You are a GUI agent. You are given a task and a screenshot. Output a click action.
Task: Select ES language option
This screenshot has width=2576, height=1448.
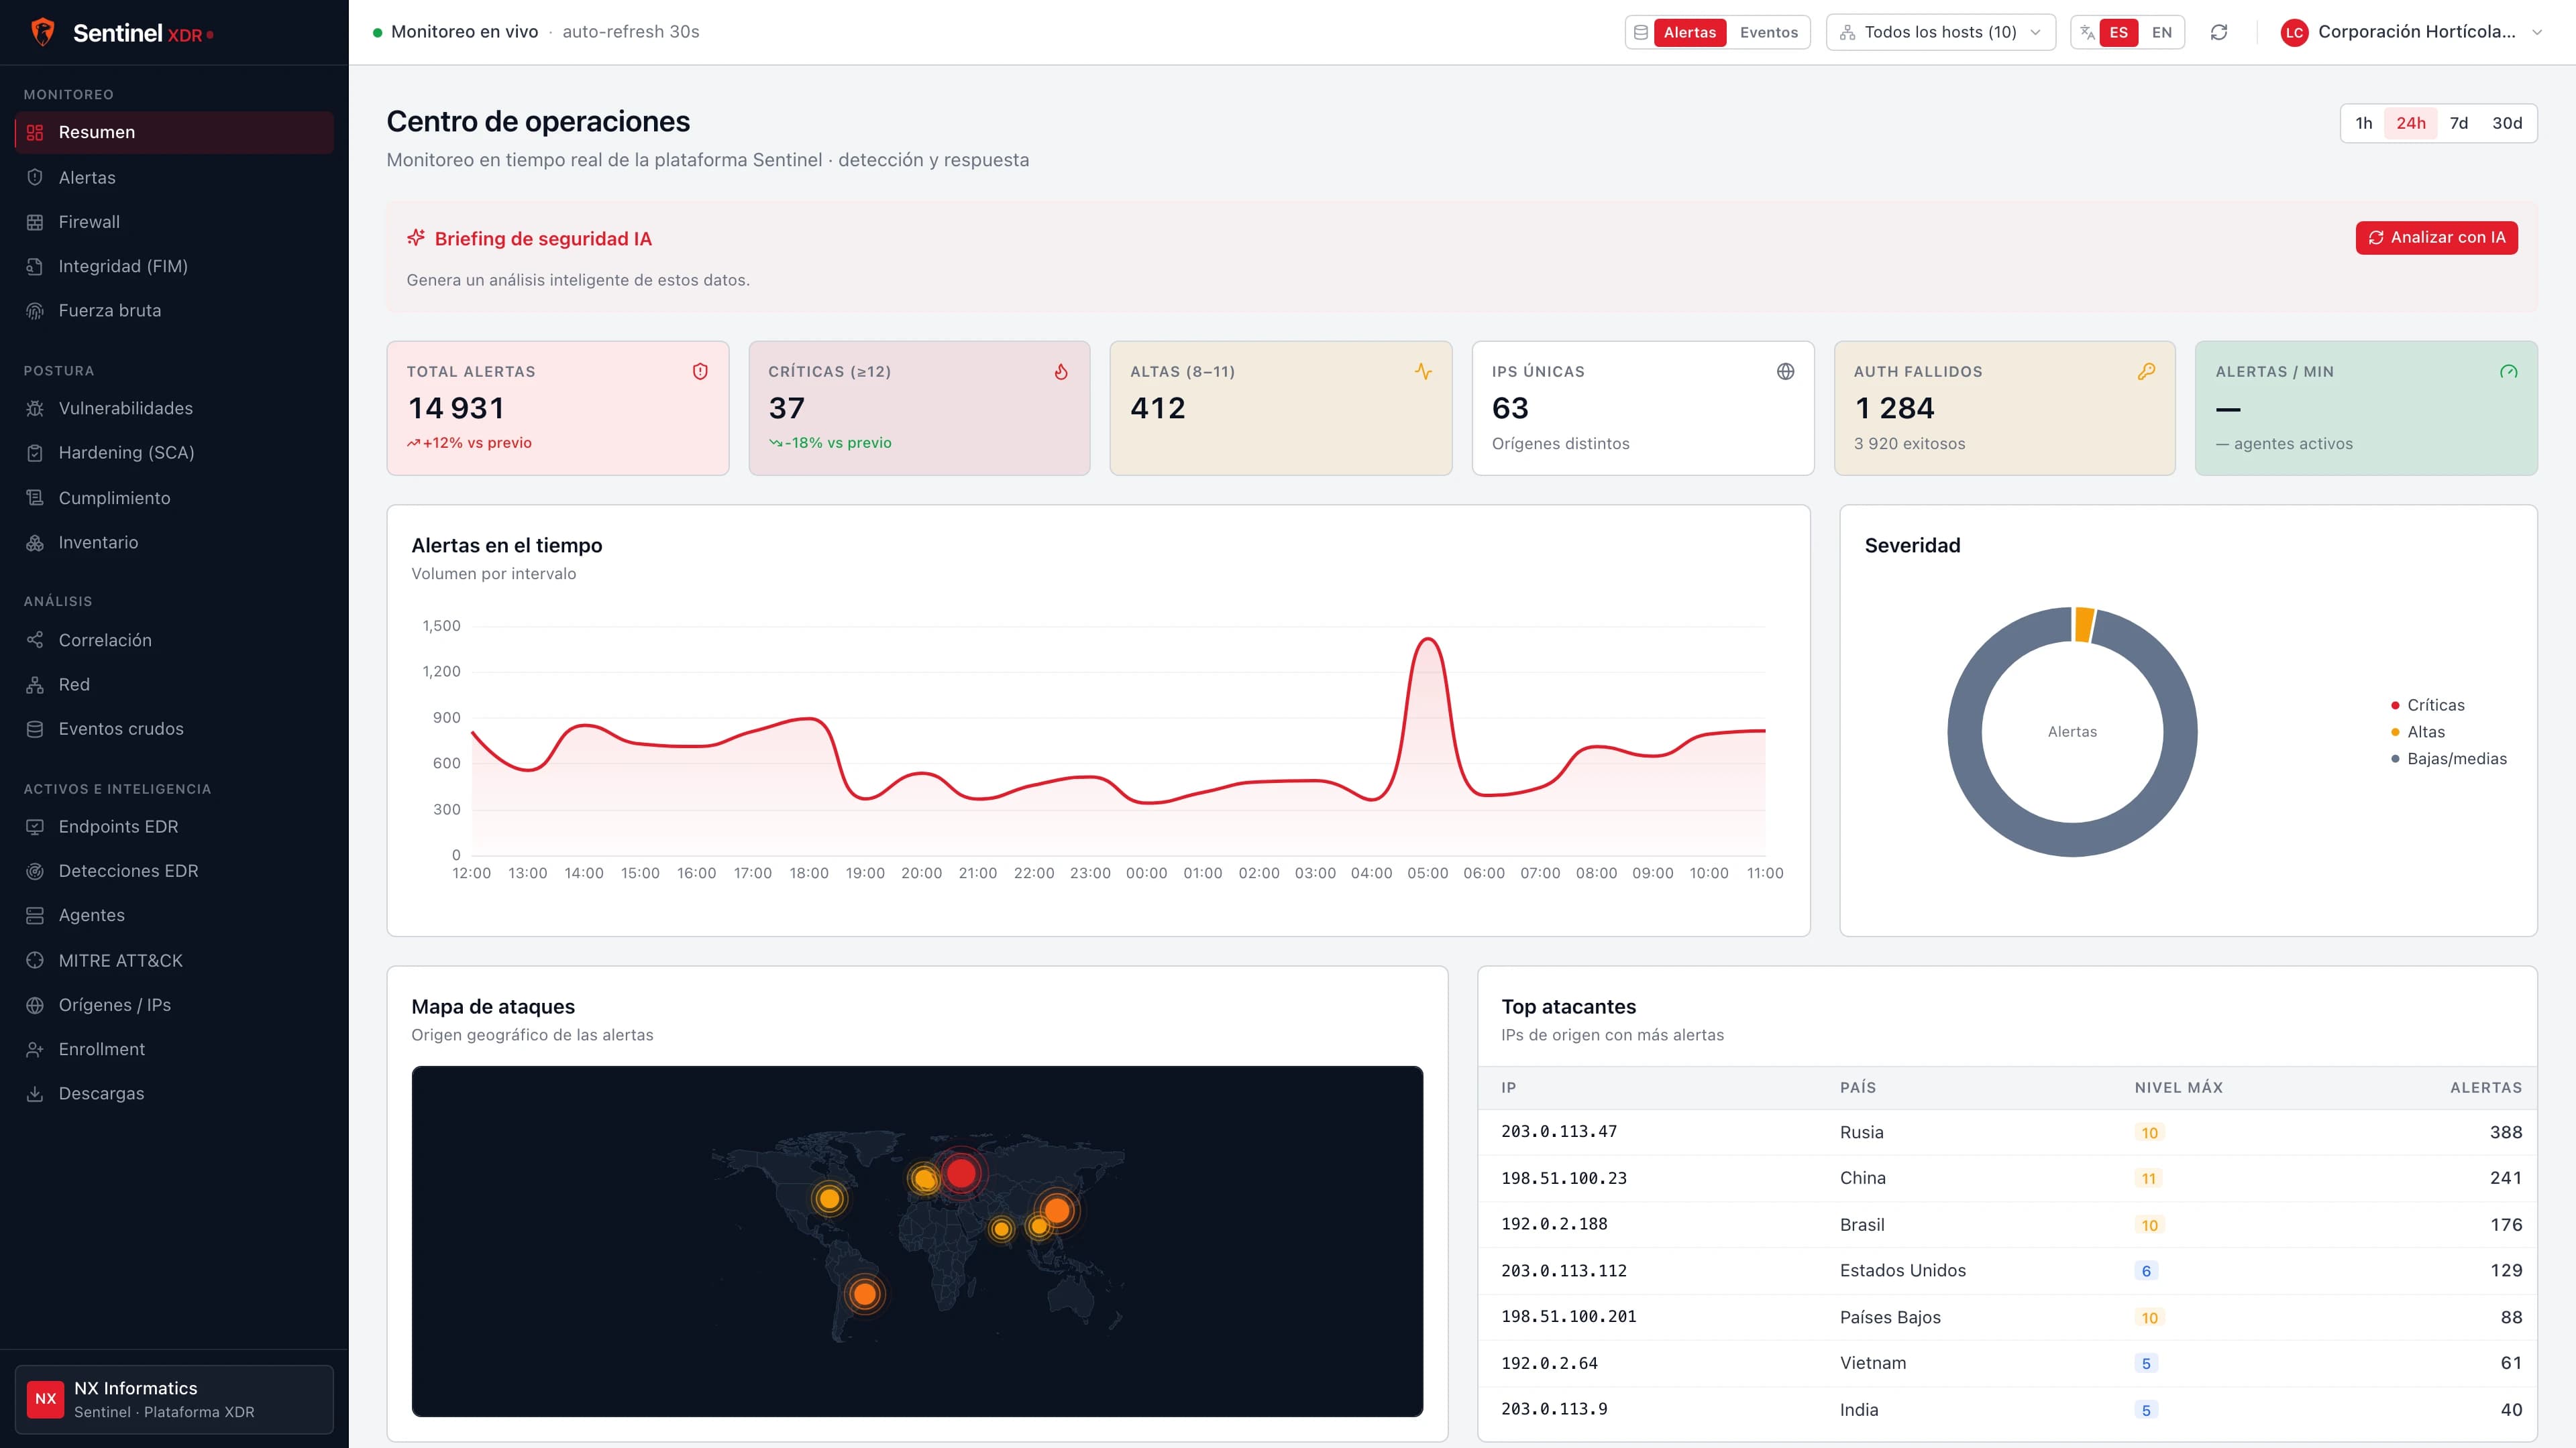[2118, 32]
